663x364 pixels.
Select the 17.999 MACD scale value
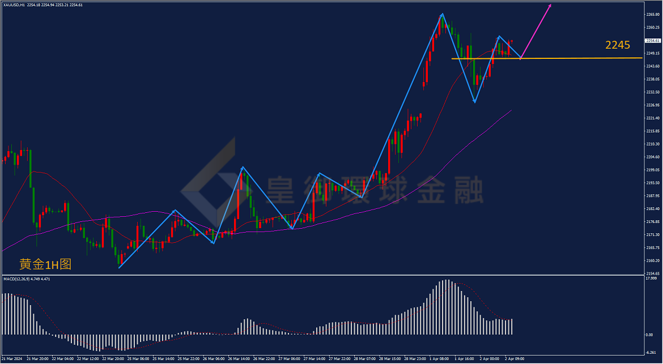652,279
